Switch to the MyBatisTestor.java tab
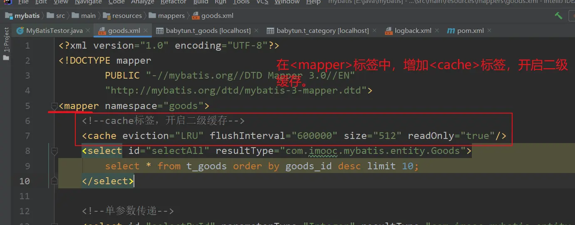The image size is (575, 225). pos(54,31)
